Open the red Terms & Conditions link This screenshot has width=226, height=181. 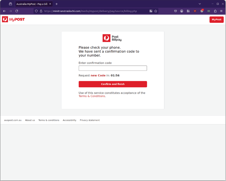[92, 96]
